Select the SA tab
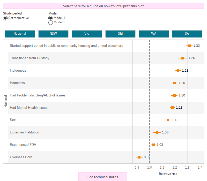Image resolution: width=207 pixels, height=181 pixels. 187,34
